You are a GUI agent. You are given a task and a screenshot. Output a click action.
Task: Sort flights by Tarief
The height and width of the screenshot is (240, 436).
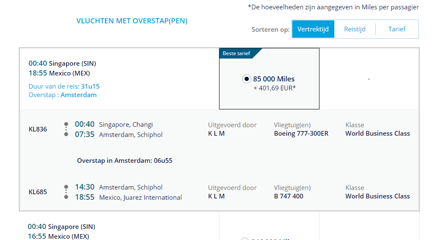(x=397, y=29)
